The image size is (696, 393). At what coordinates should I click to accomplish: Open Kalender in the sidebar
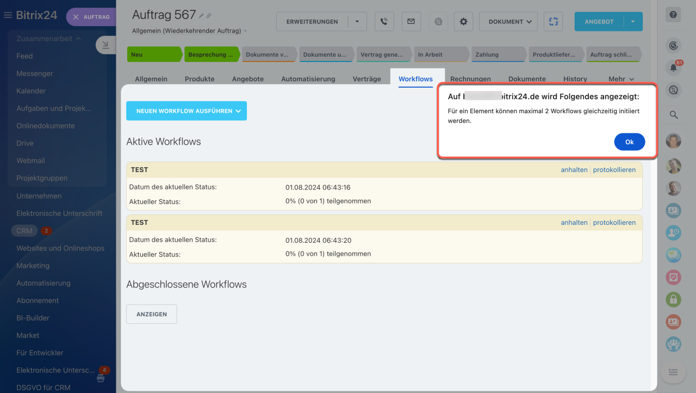31,91
